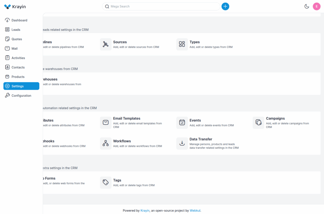Open Email Templates settings
324x214 pixels.
127,118
